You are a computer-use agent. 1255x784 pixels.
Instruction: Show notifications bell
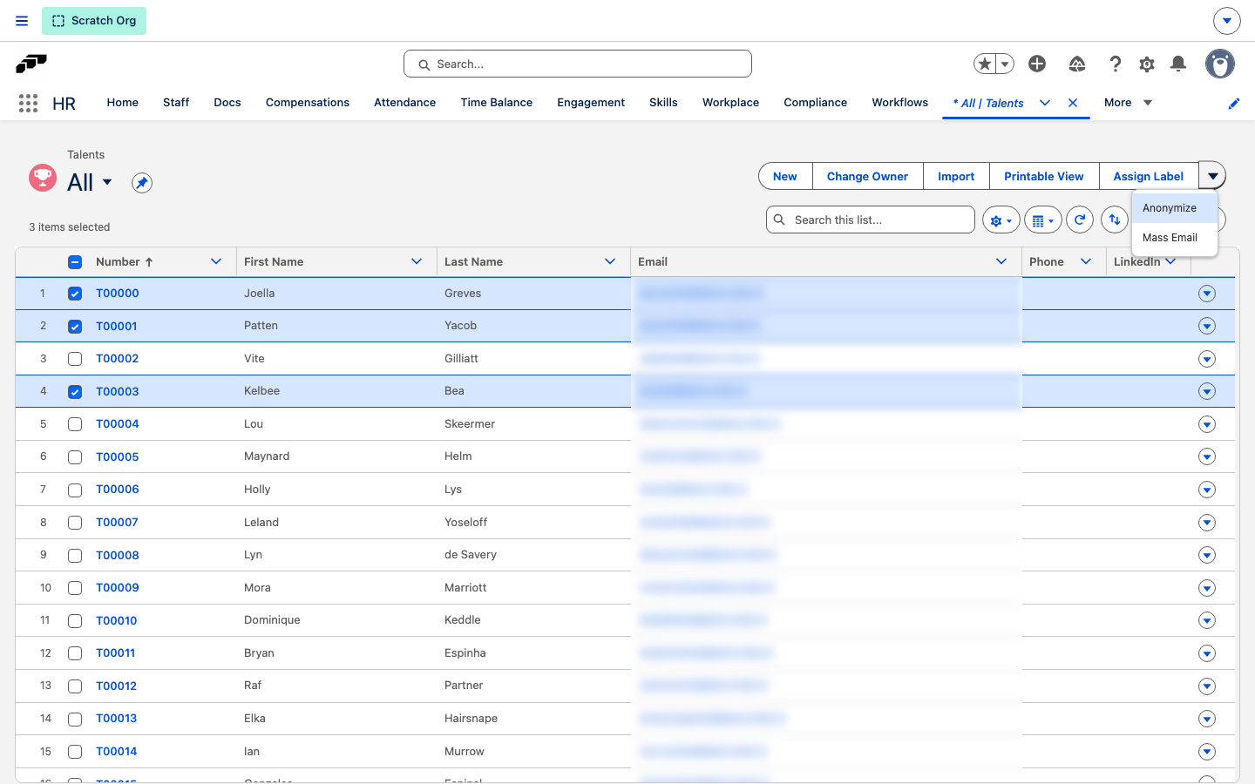tap(1178, 64)
